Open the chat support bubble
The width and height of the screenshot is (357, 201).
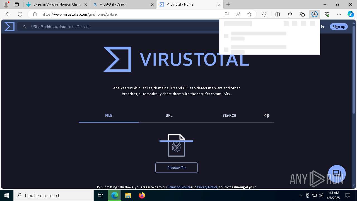337,174
